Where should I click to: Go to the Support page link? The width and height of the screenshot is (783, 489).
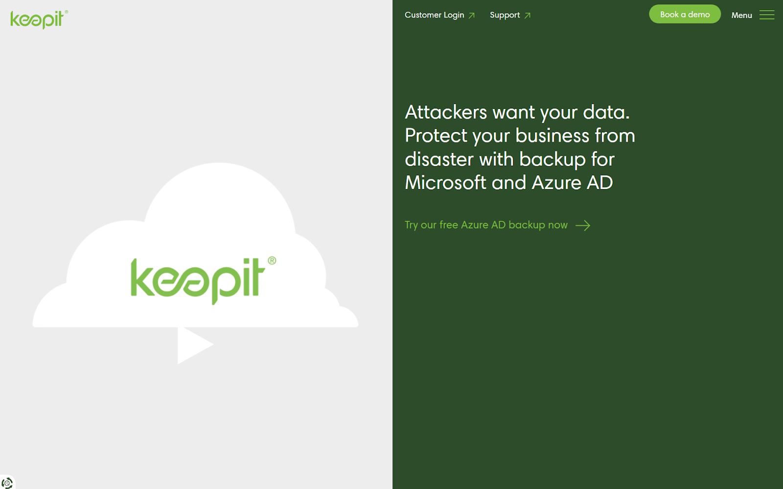[505, 15]
